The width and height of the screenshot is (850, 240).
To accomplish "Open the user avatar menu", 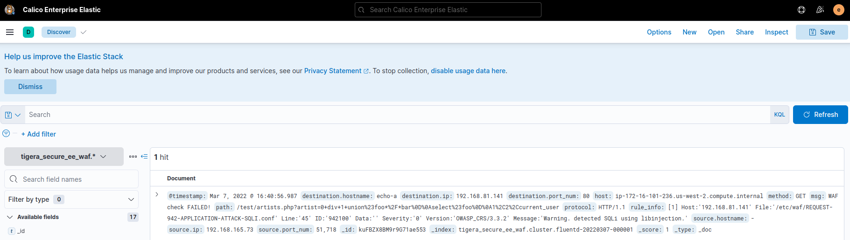I will (x=839, y=10).
